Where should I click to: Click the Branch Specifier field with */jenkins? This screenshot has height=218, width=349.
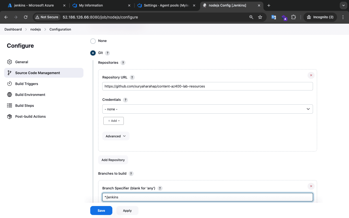pyautogui.click(x=207, y=197)
